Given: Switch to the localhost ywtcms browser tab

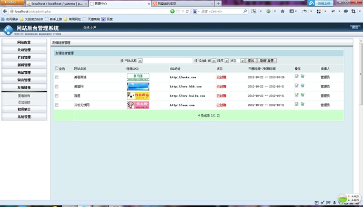Looking at the screenshot, I should [x=57, y=4].
